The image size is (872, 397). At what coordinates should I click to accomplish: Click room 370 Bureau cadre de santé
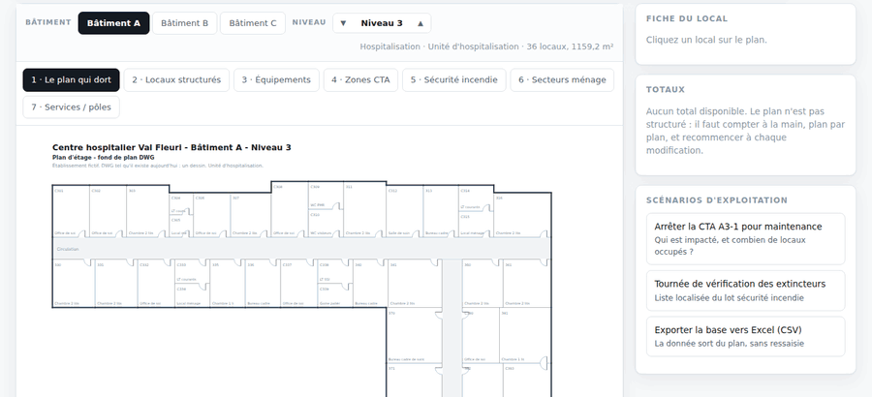(415, 336)
